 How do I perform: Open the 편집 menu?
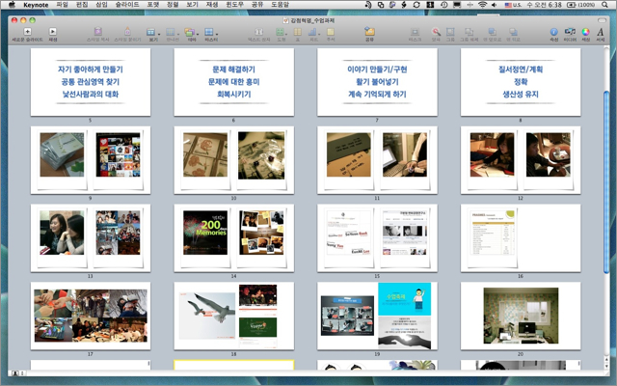pos(82,5)
